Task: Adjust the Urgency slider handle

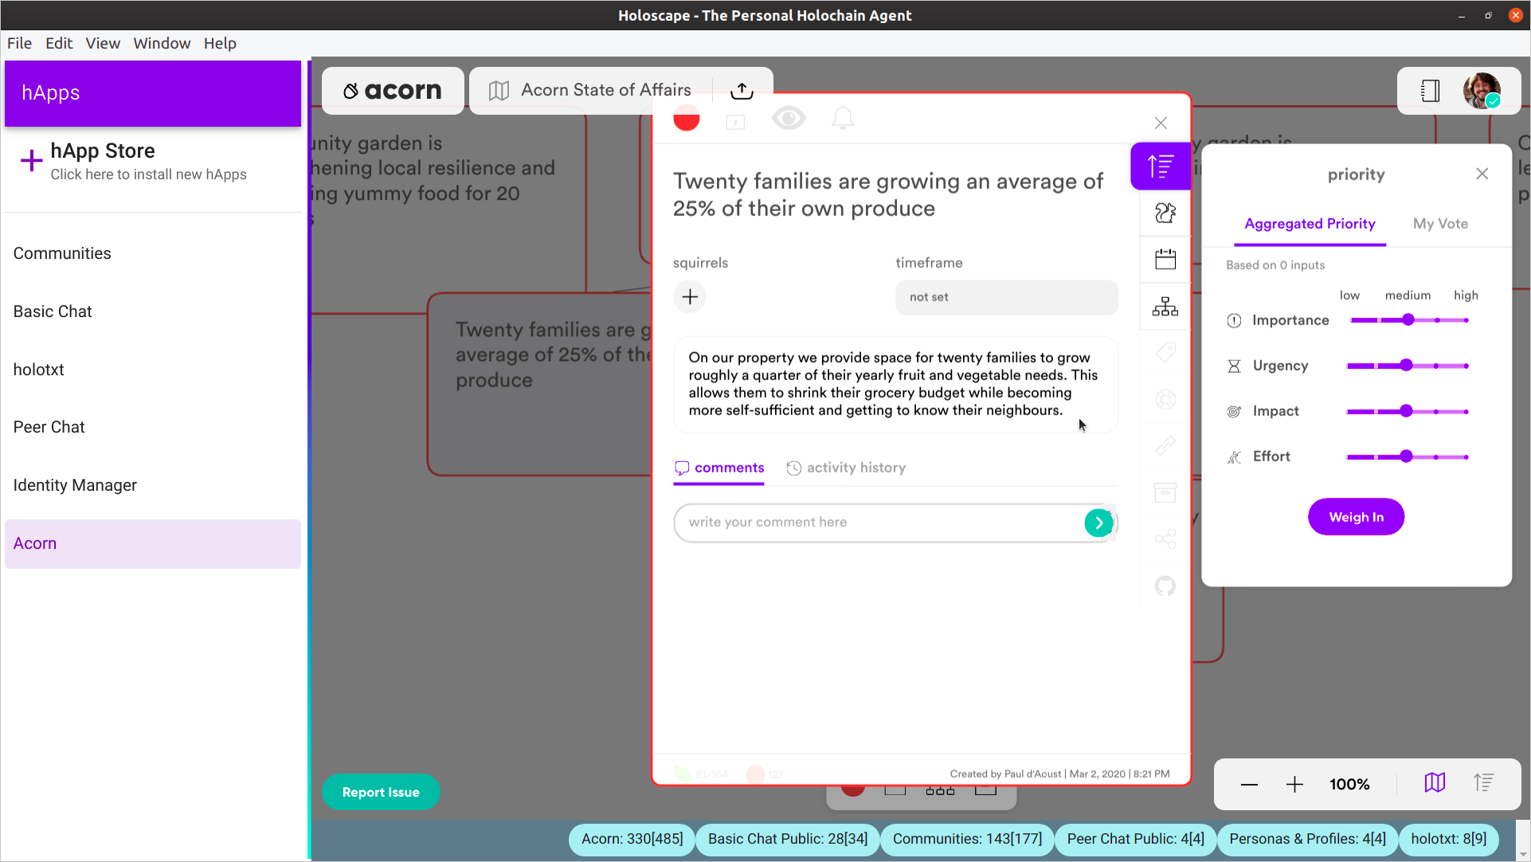Action: (1407, 366)
